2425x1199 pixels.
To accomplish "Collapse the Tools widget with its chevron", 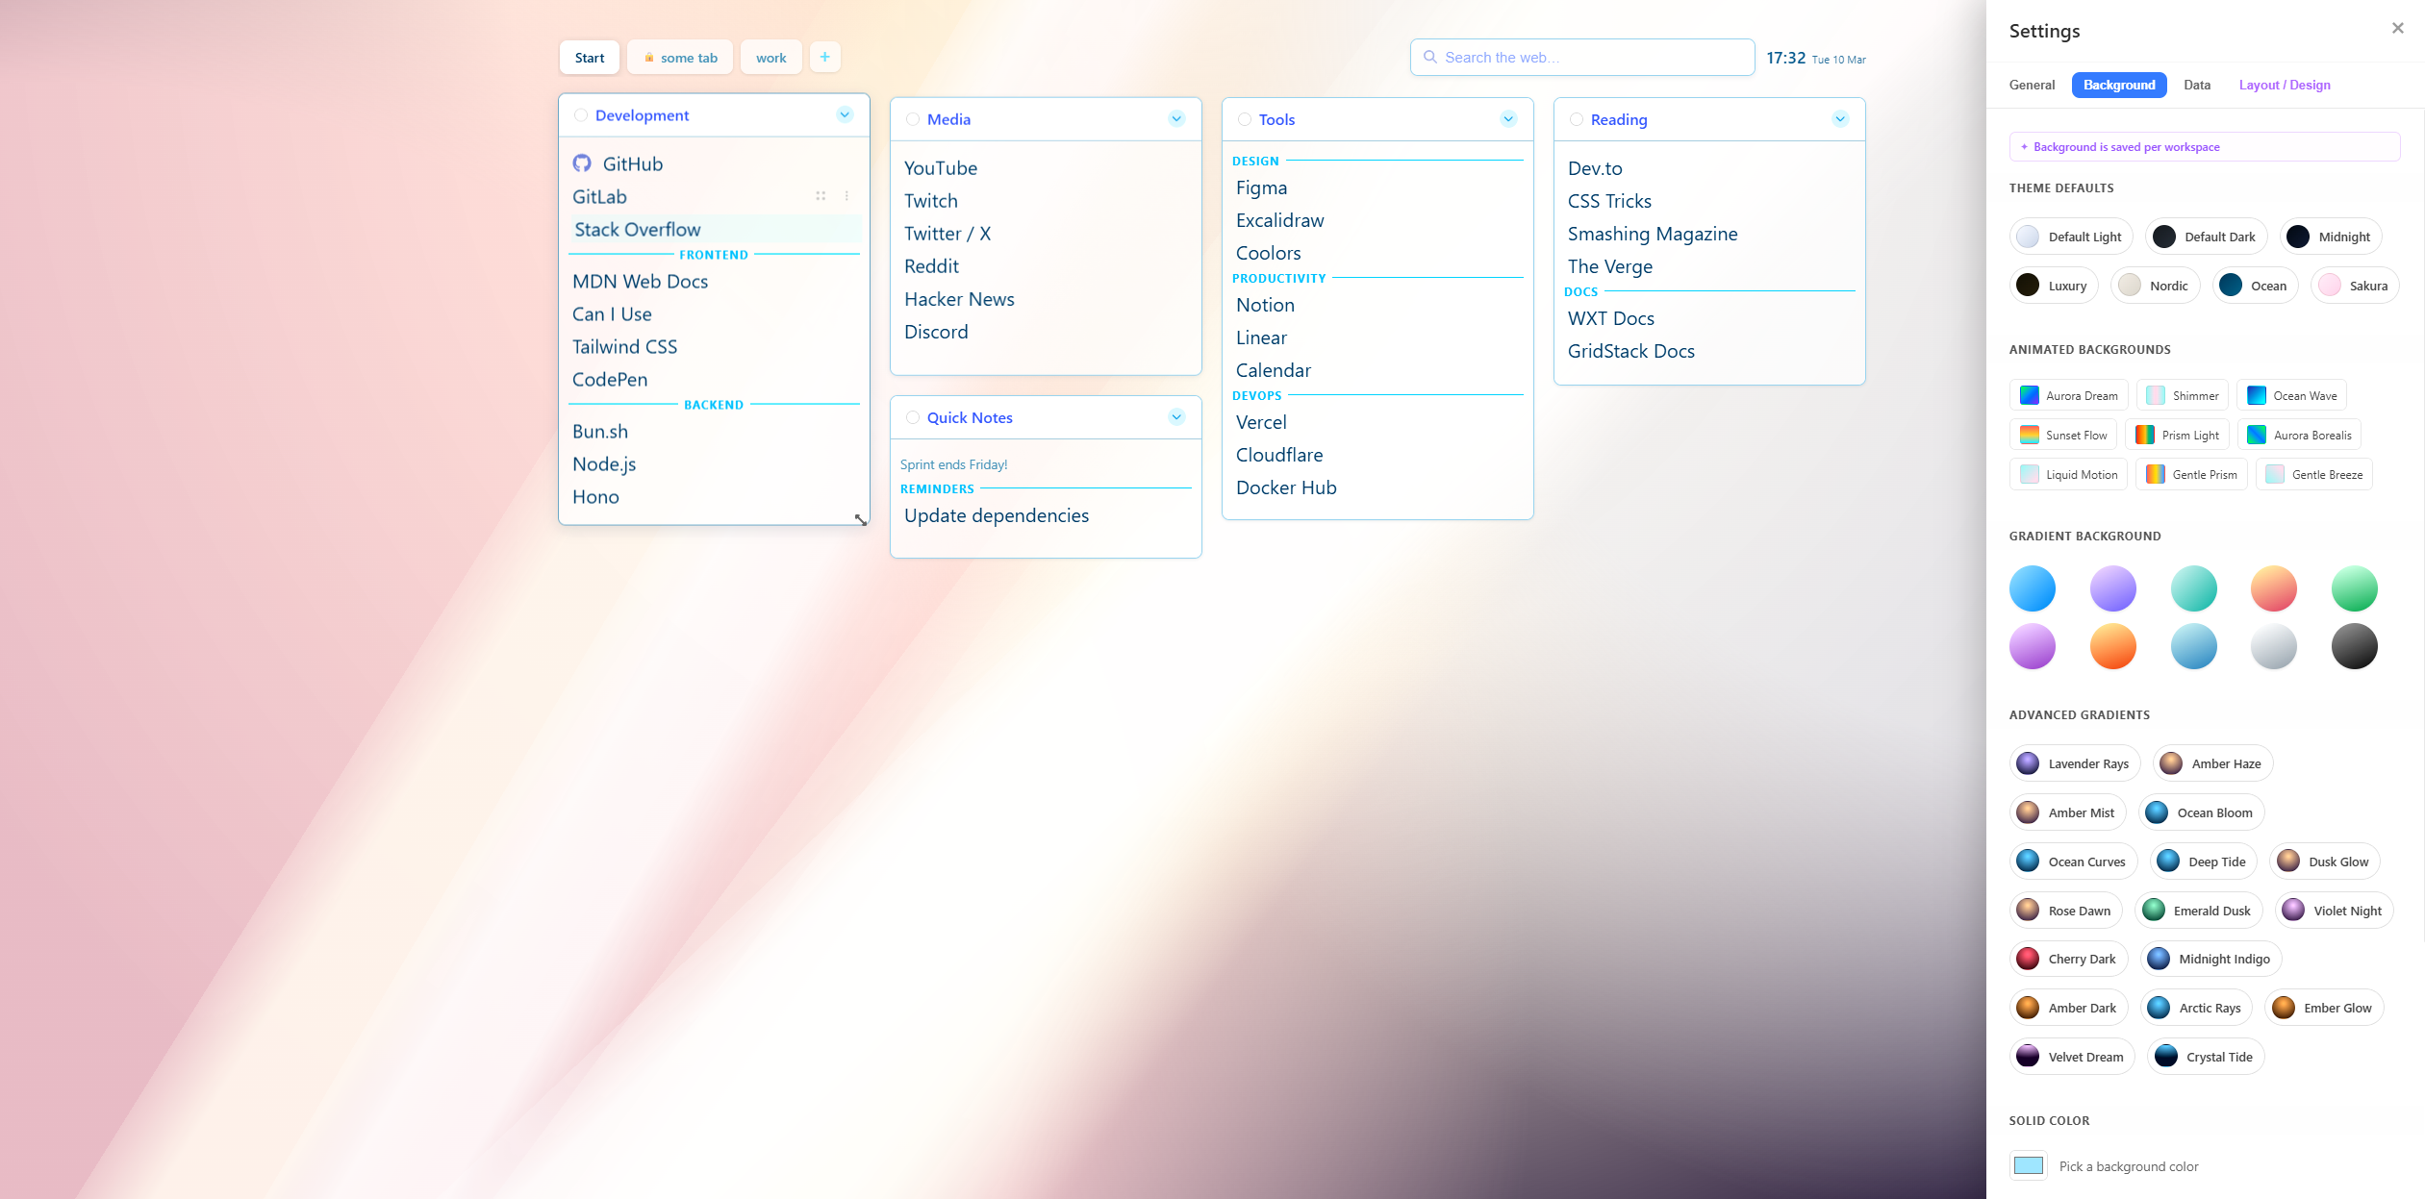I will click(x=1507, y=118).
